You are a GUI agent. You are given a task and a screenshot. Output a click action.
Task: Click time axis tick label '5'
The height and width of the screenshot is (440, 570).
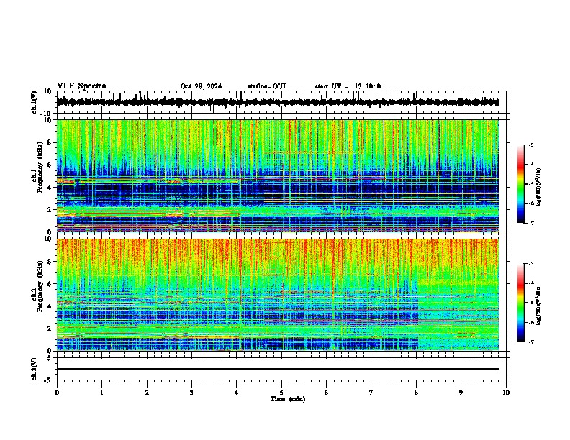click(x=281, y=393)
